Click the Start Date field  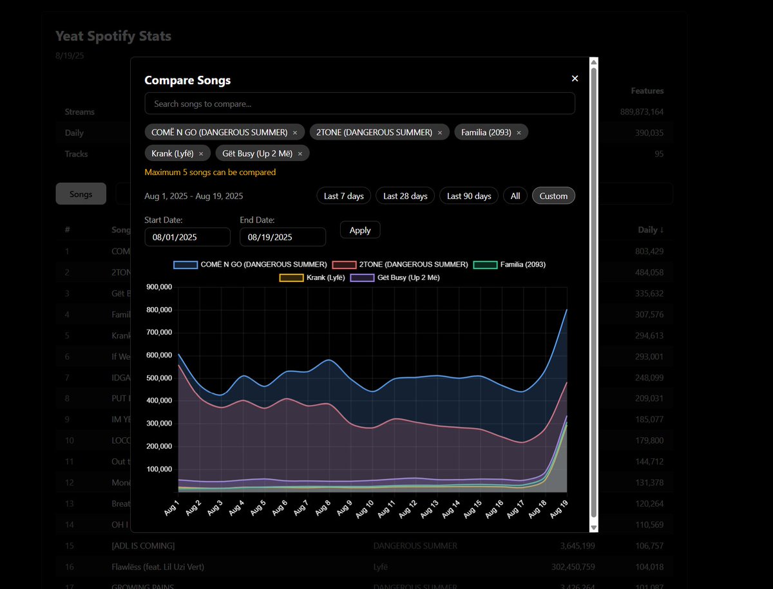tap(187, 237)
